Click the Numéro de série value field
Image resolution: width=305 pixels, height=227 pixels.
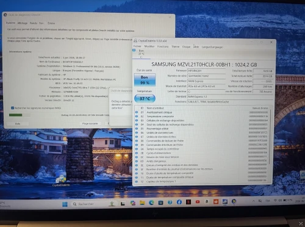206,76
